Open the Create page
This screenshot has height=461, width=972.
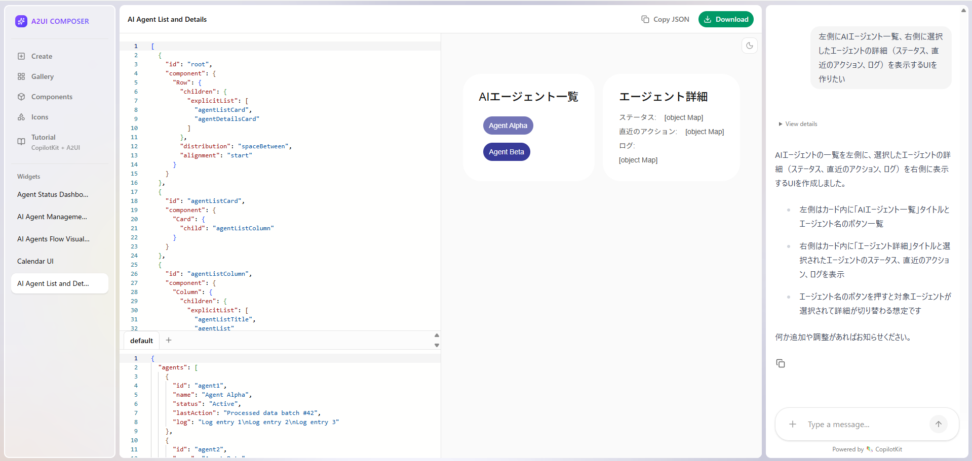click(x=42, y=56)
